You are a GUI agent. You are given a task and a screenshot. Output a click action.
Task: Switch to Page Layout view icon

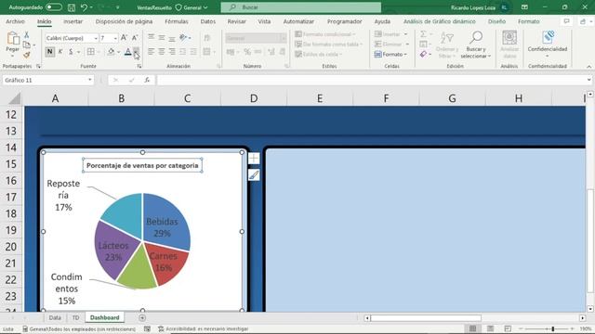tap(490, 328)
